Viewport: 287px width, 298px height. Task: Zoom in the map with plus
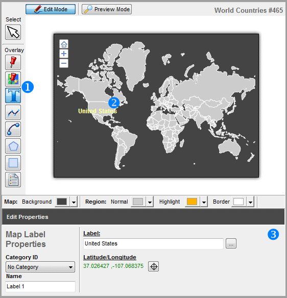point(64,54)
